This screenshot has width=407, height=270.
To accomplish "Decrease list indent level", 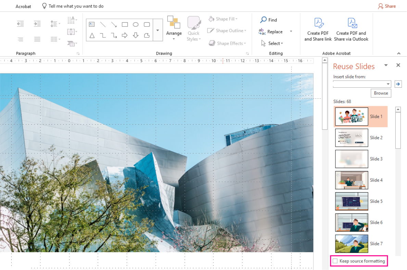I will [20, 24].
